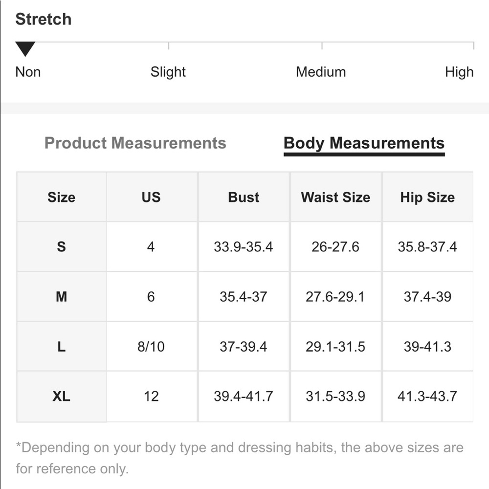Click the 8/10 US size cell
The height and width of the screenshot is (489, 489).
[x=151, y=347]
